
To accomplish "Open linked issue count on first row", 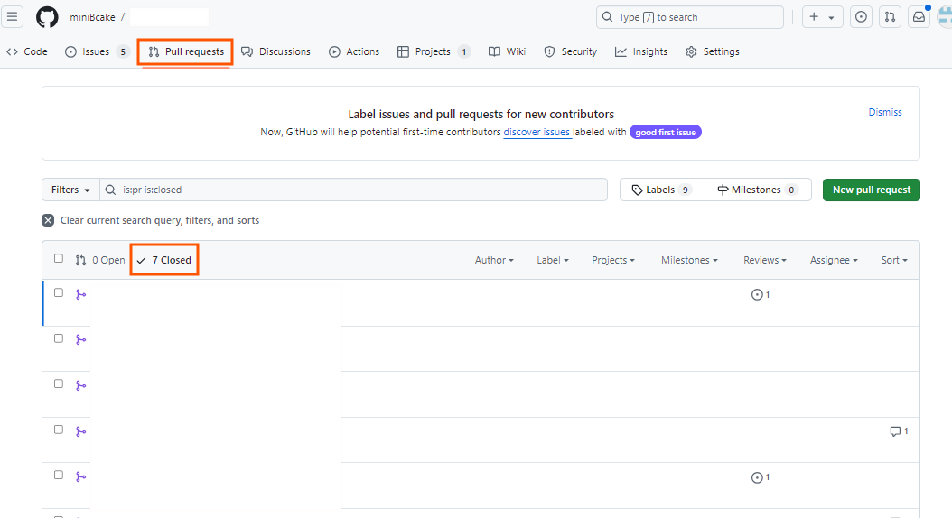I will pyautogui.click(x=761, y=295).
